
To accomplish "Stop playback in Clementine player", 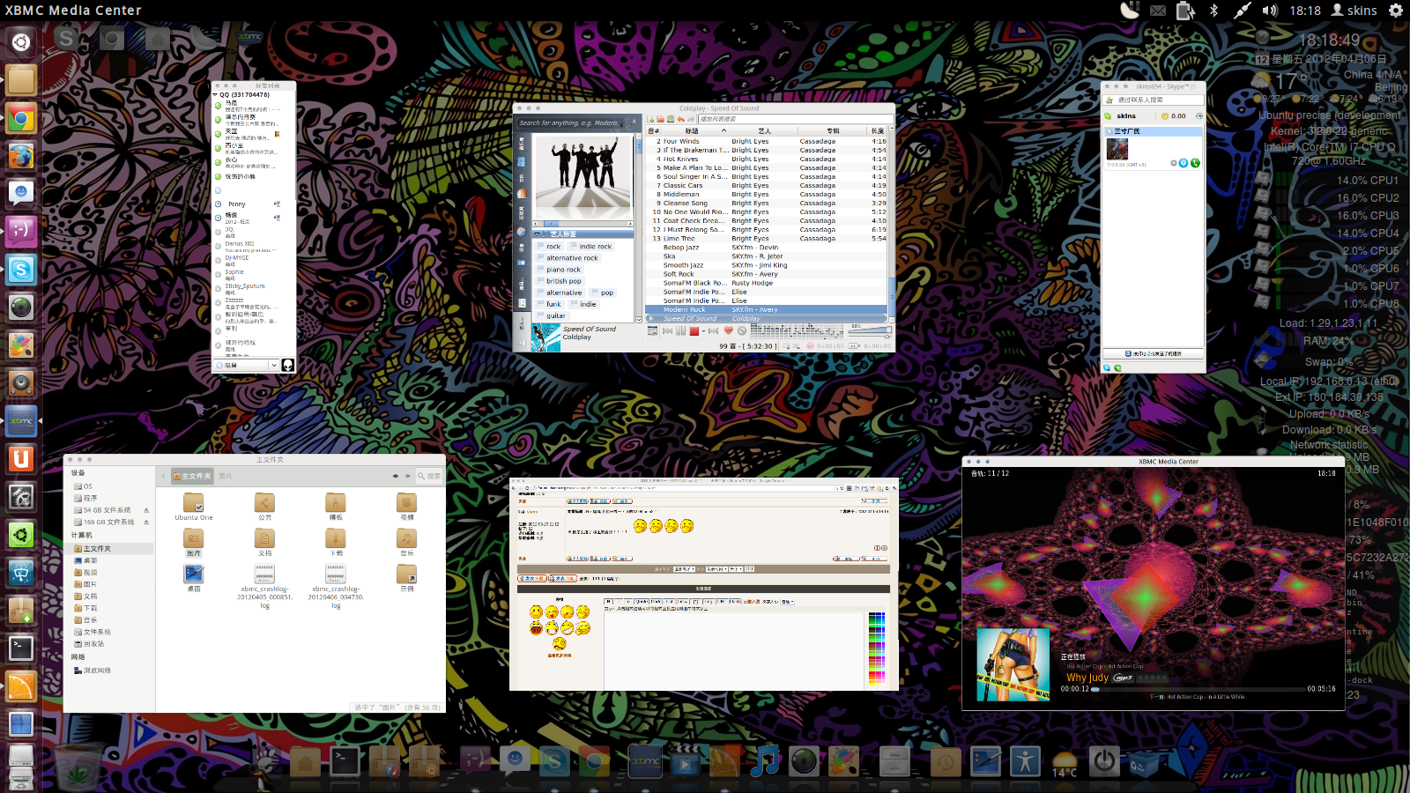I will tap(694, 330).
